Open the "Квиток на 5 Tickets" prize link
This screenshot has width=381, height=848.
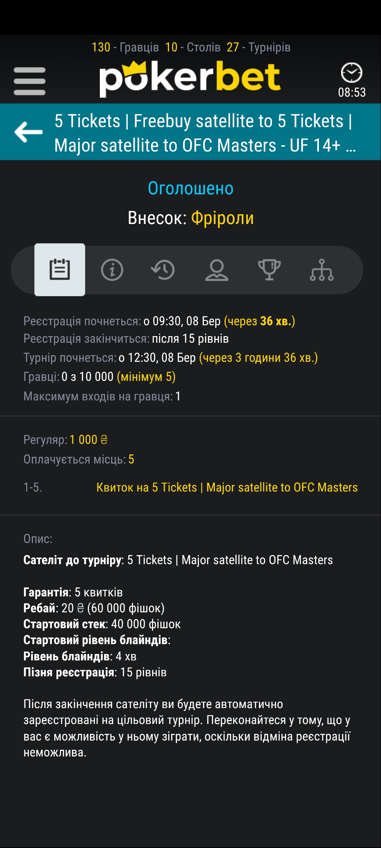227,487
